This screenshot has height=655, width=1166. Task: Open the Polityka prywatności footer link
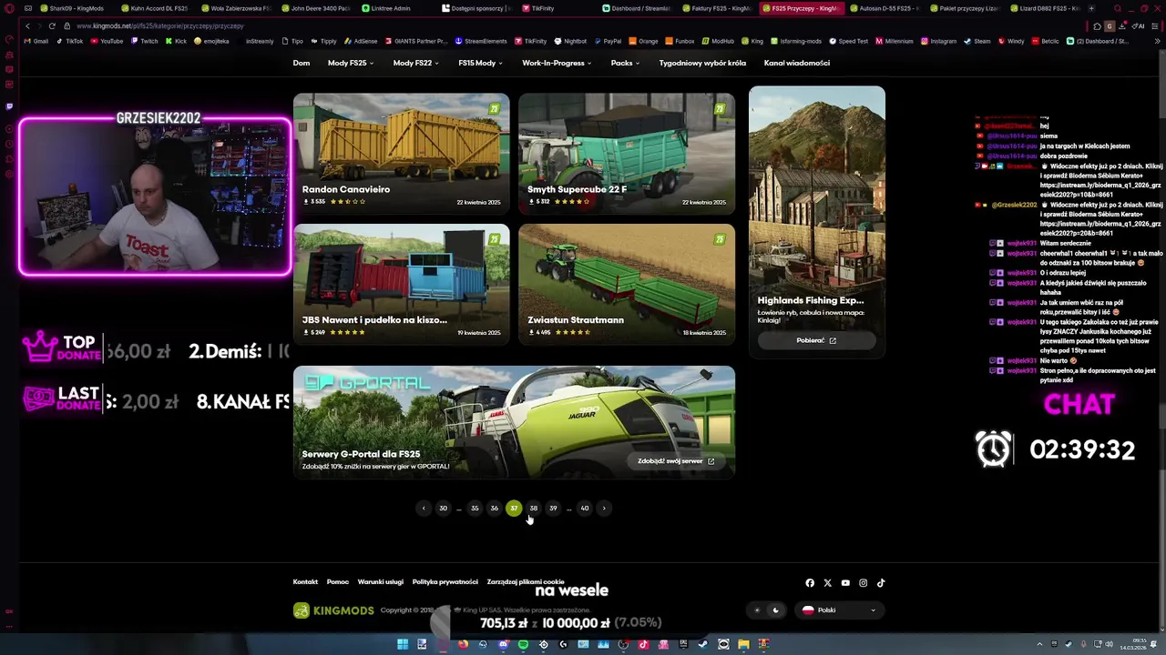point(445,582)
